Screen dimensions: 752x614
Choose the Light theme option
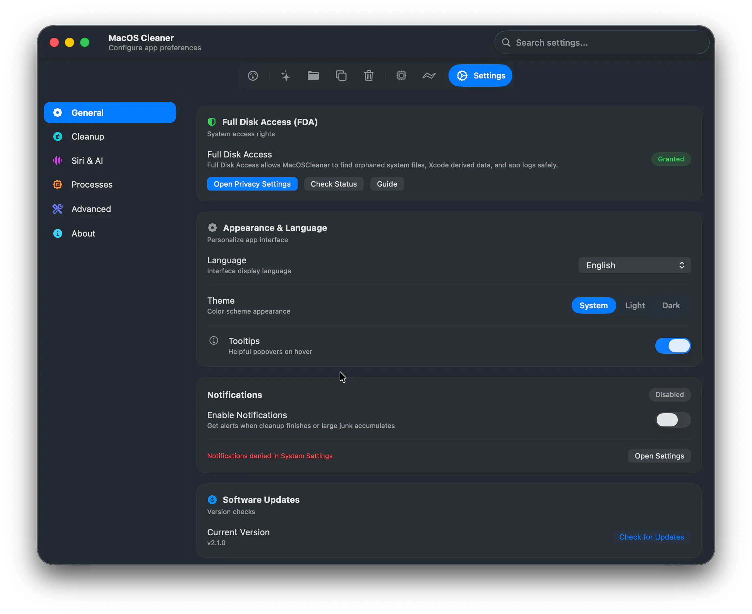(x=635, y=306)
